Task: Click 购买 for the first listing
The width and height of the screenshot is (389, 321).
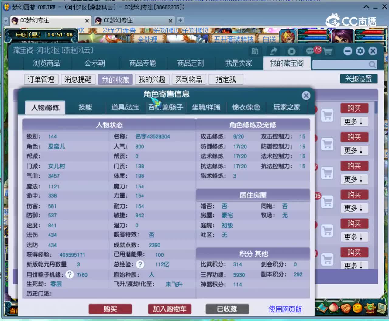Action: (x=354, y=108)
